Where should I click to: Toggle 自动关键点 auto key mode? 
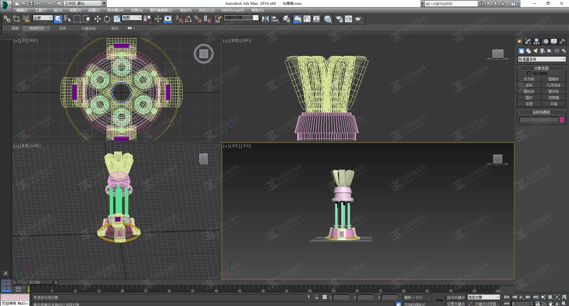click(x=456, y=297)
